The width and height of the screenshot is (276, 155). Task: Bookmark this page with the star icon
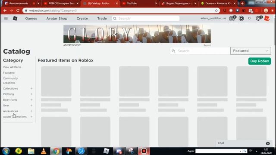click(216, 10)
